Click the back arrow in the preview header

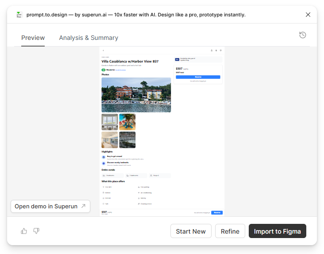point(103,51)
